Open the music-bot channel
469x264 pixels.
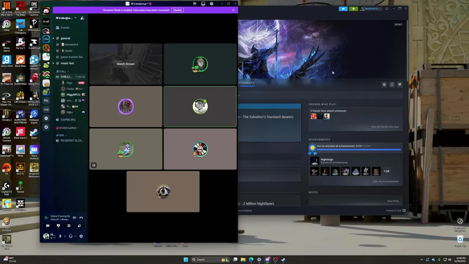coord(70,63)
